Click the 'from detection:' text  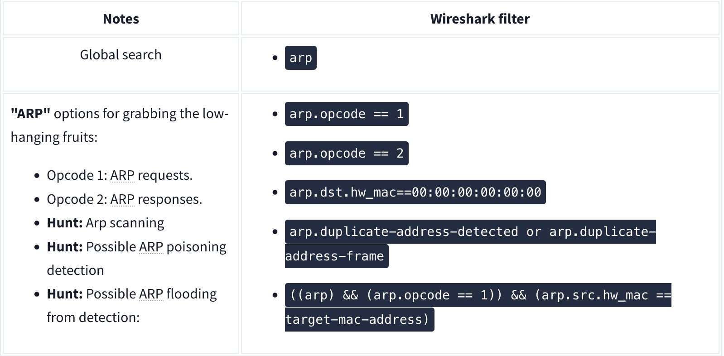pos(93,318)
